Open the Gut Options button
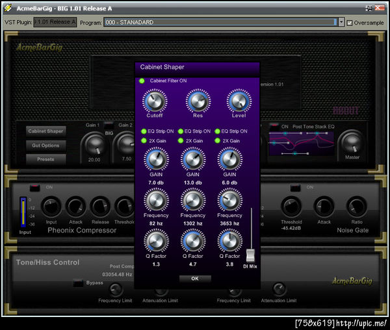The height and width of the screenshot is (330, 390). 45,146
